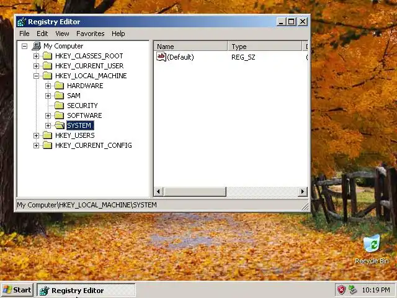Image resolution: width=397 pixels, height=298 pixels.
Task: Expand HKEY_CURRENT_CONFIG with its plus box
Action: 36,145
